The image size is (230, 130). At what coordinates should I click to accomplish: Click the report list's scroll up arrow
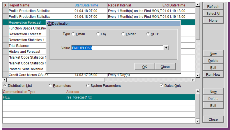tap(198, 5)
